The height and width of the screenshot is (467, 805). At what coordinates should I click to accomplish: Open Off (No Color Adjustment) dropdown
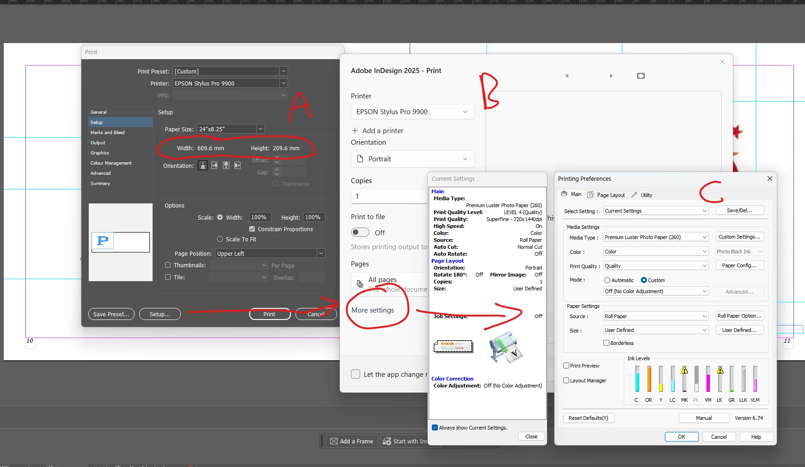click(656, 291)
